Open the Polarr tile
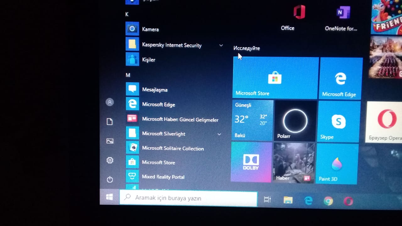This screenshot has height=226, width=402. (x=295, y=121)
